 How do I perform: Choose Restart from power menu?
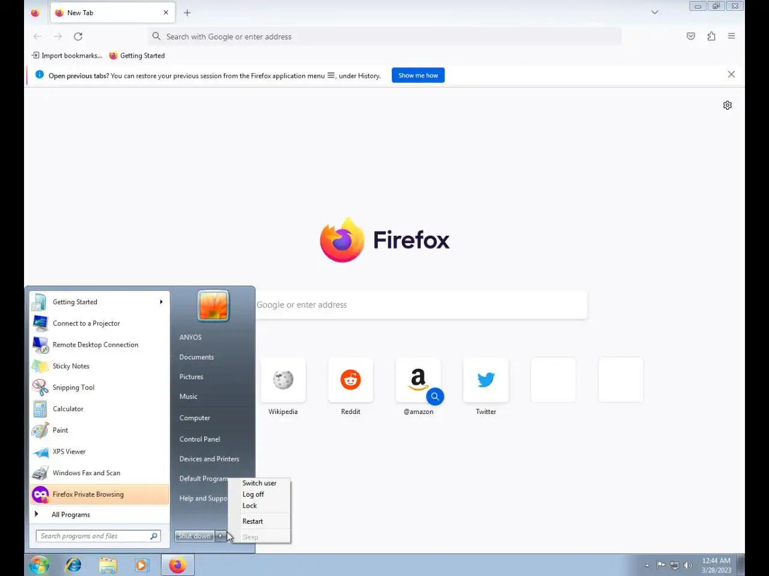pyautogui.click(x=259, y=521)
